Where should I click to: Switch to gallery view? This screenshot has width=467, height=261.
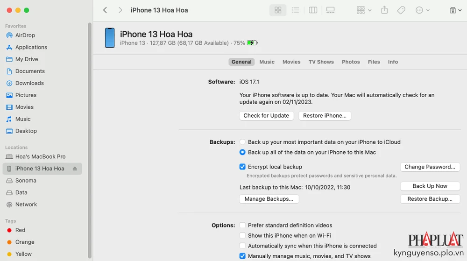point(330,10)
